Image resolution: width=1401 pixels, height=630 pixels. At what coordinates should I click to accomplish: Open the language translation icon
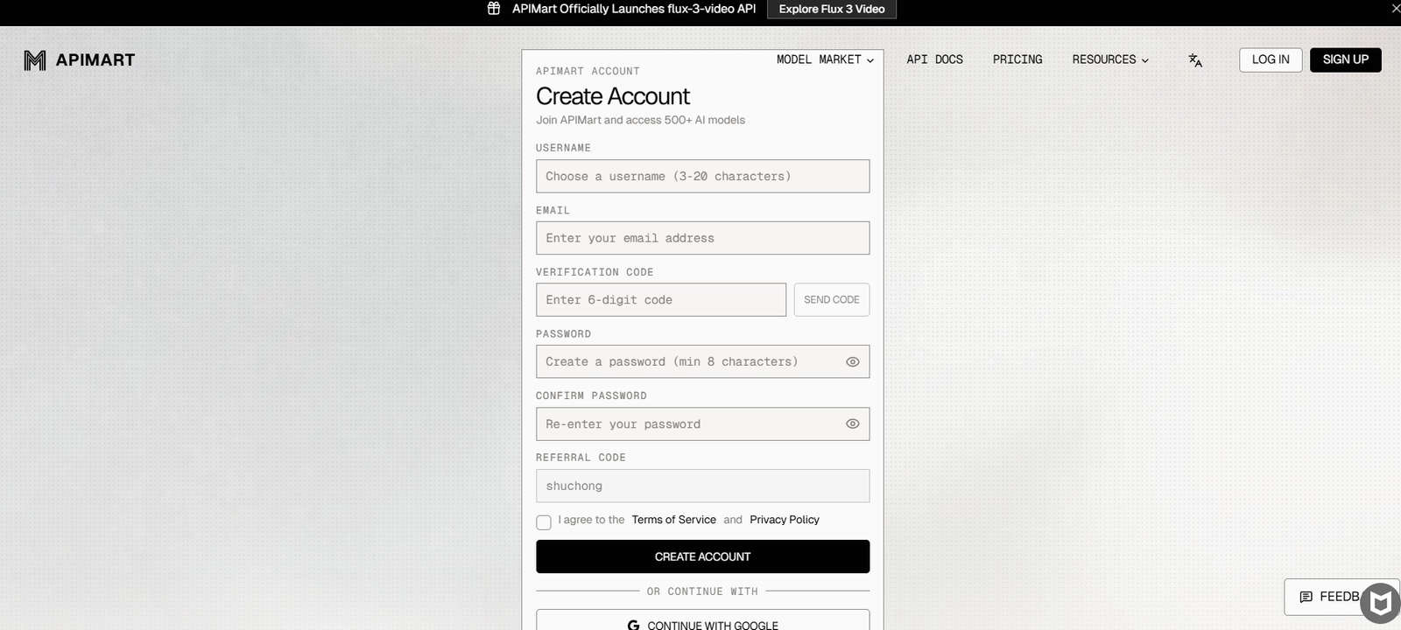1195,60
